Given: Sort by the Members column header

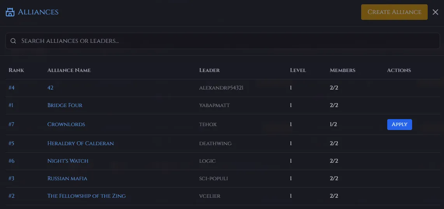Looking at the screenshot, I should [343, 70].
